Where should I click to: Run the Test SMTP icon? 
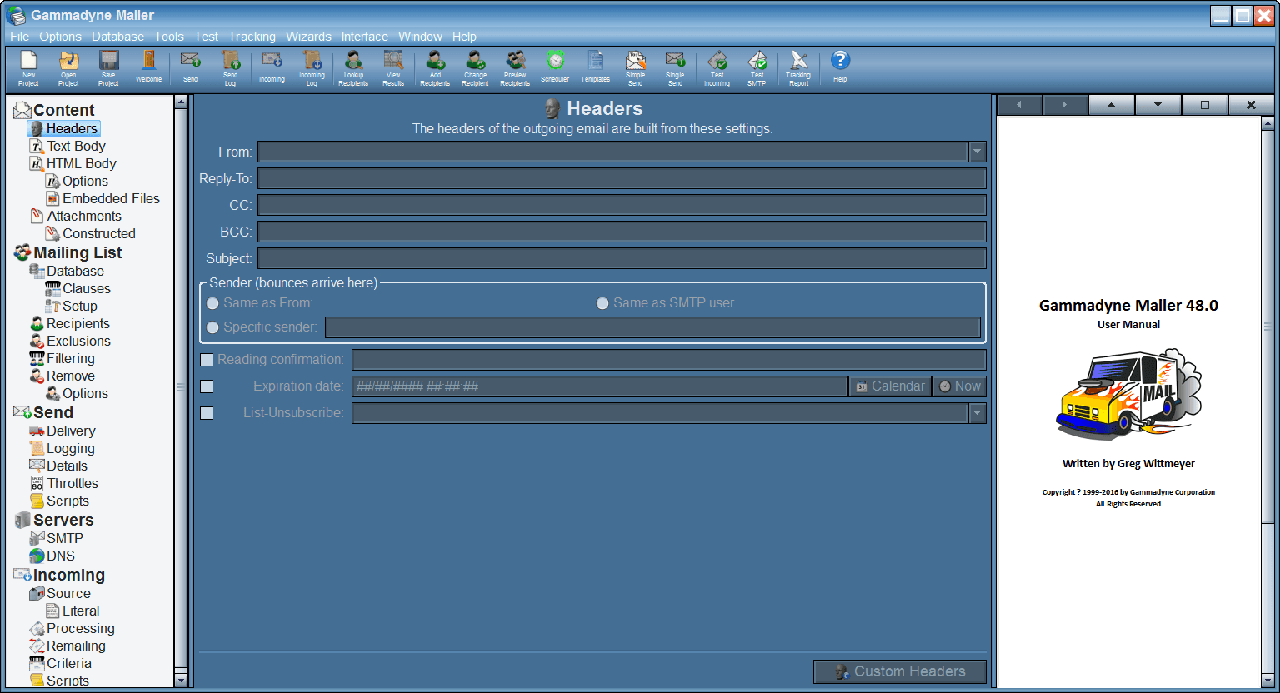(x=757, y=68)
